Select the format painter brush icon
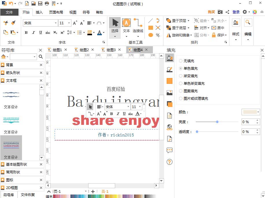265x198 pixels. click(x=13, y=23)
